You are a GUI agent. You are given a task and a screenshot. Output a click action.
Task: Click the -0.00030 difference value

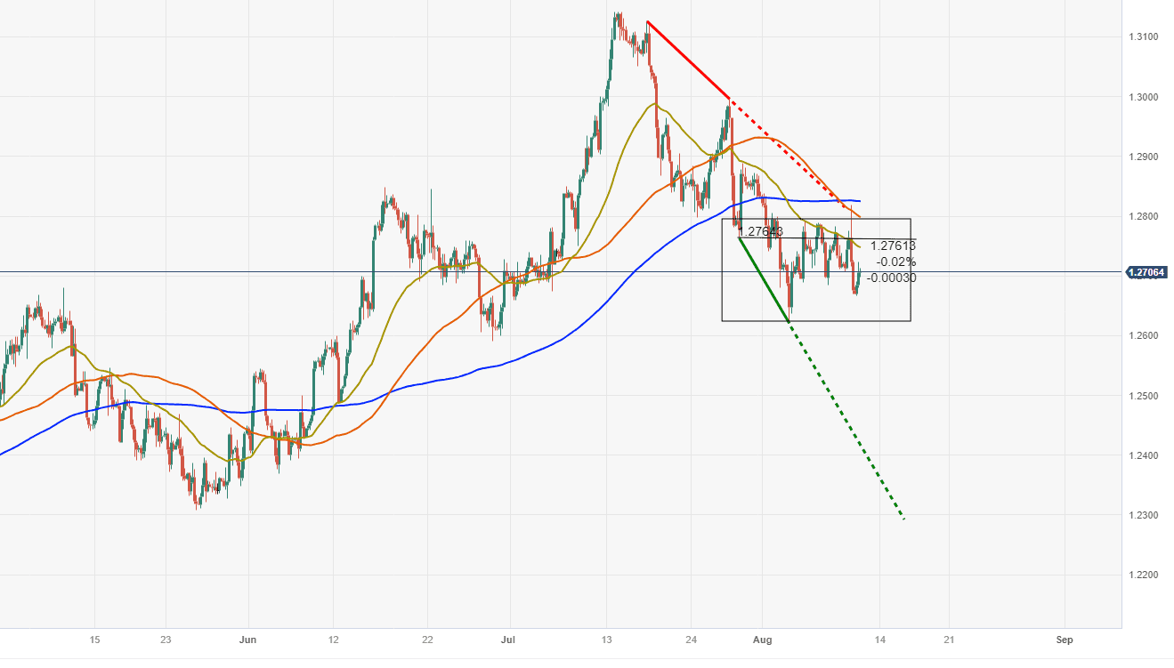[x=891, y=278]
